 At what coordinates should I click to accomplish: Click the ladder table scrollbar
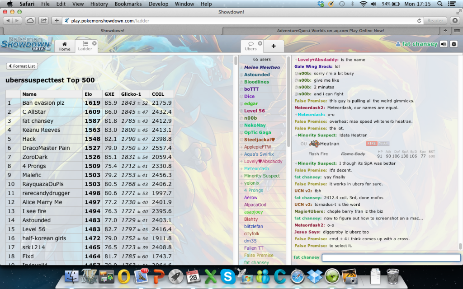click(236, 61)
